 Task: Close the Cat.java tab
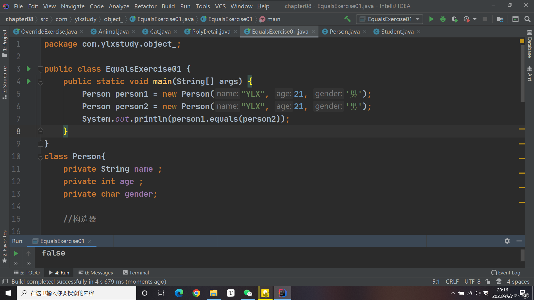tap(176, 32)
